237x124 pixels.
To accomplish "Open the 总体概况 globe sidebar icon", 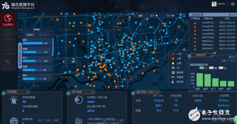I will coord(8,18).
